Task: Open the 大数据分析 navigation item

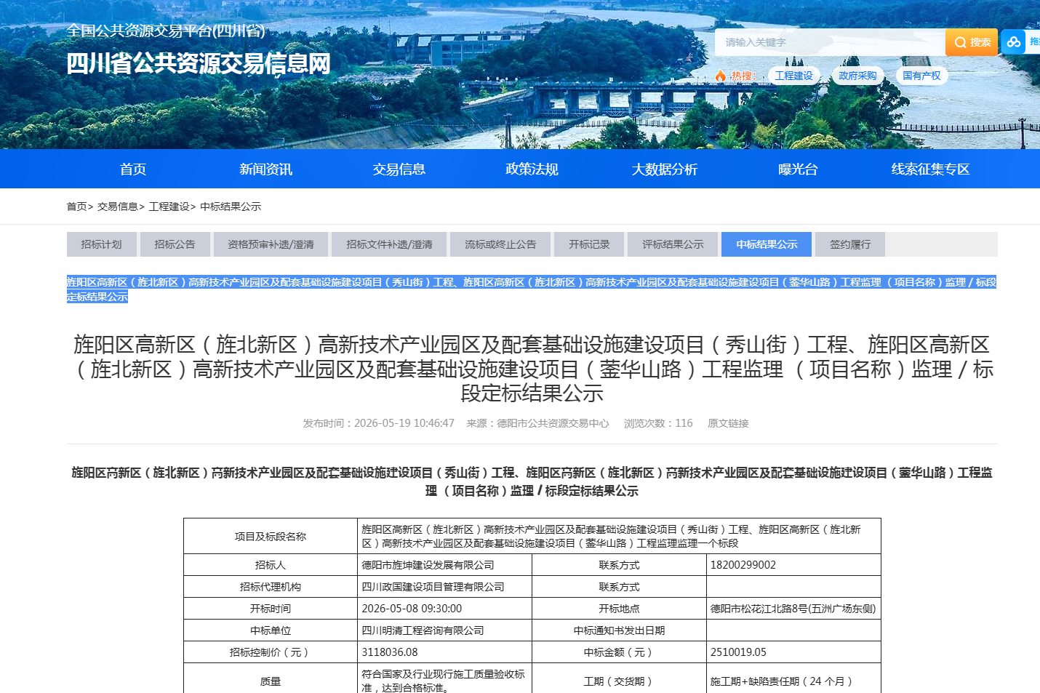Action: coord(665,169)
